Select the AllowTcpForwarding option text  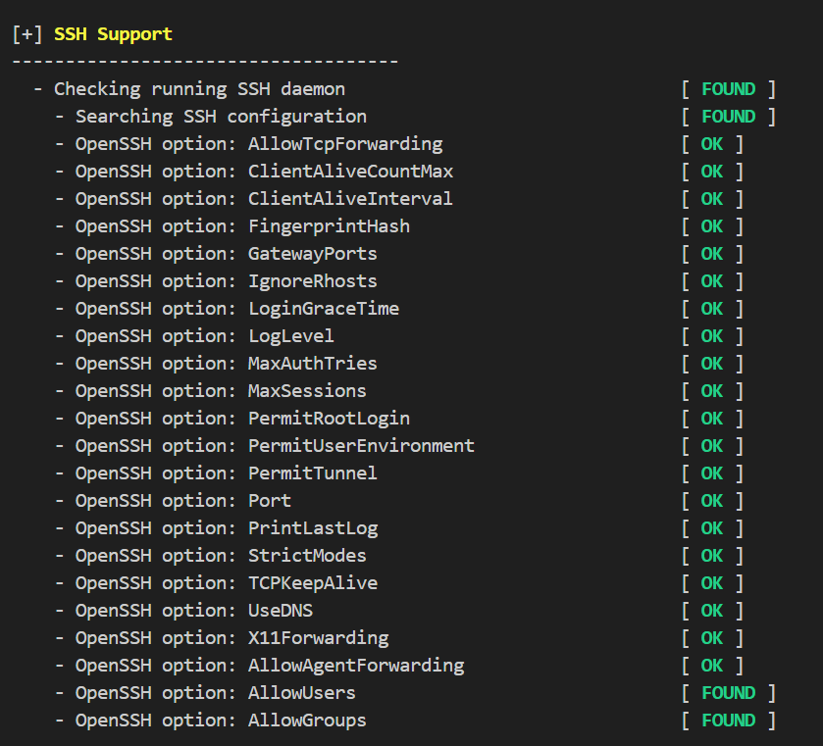click(345, 144)
